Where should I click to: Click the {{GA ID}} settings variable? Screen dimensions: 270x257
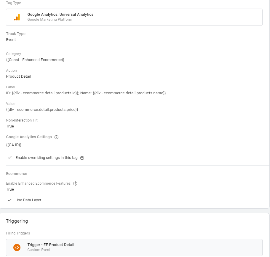pos(14,145)
